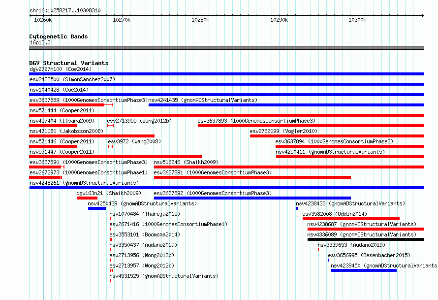The width and height of the screenshot is (438, 300).
Task: Click the 10270k ruler tick label
Action: [122, 20]
